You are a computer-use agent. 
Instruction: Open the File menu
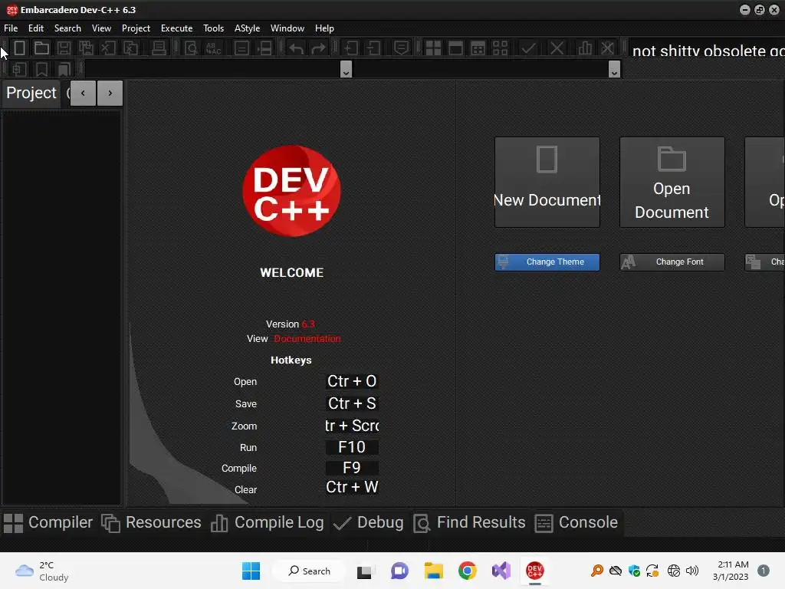11,28
